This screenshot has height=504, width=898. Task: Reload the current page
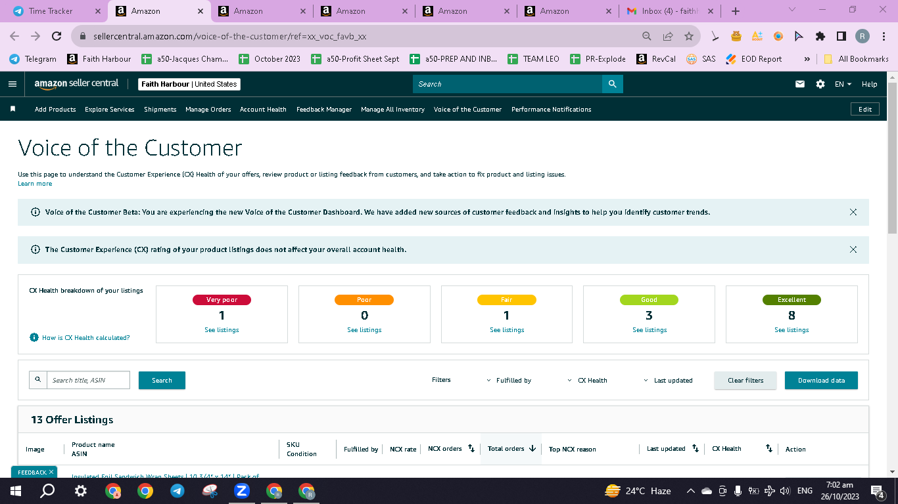click(57, 37)
